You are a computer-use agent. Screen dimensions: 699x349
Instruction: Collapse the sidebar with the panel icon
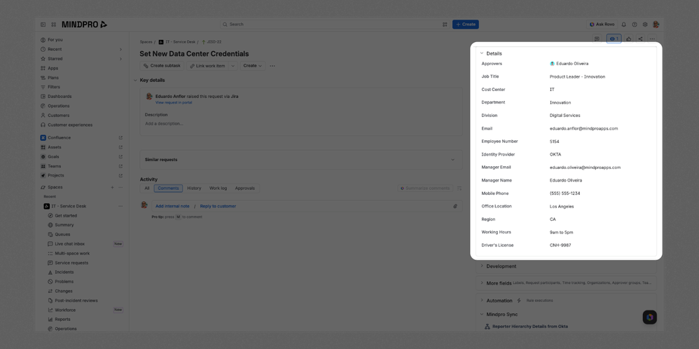pos(43,25)
